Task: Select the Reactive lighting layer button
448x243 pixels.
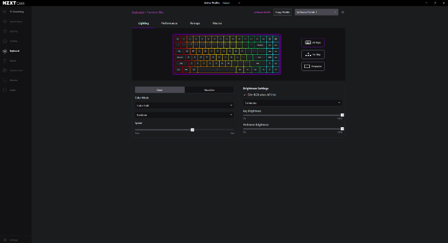Action: [210, 90]
